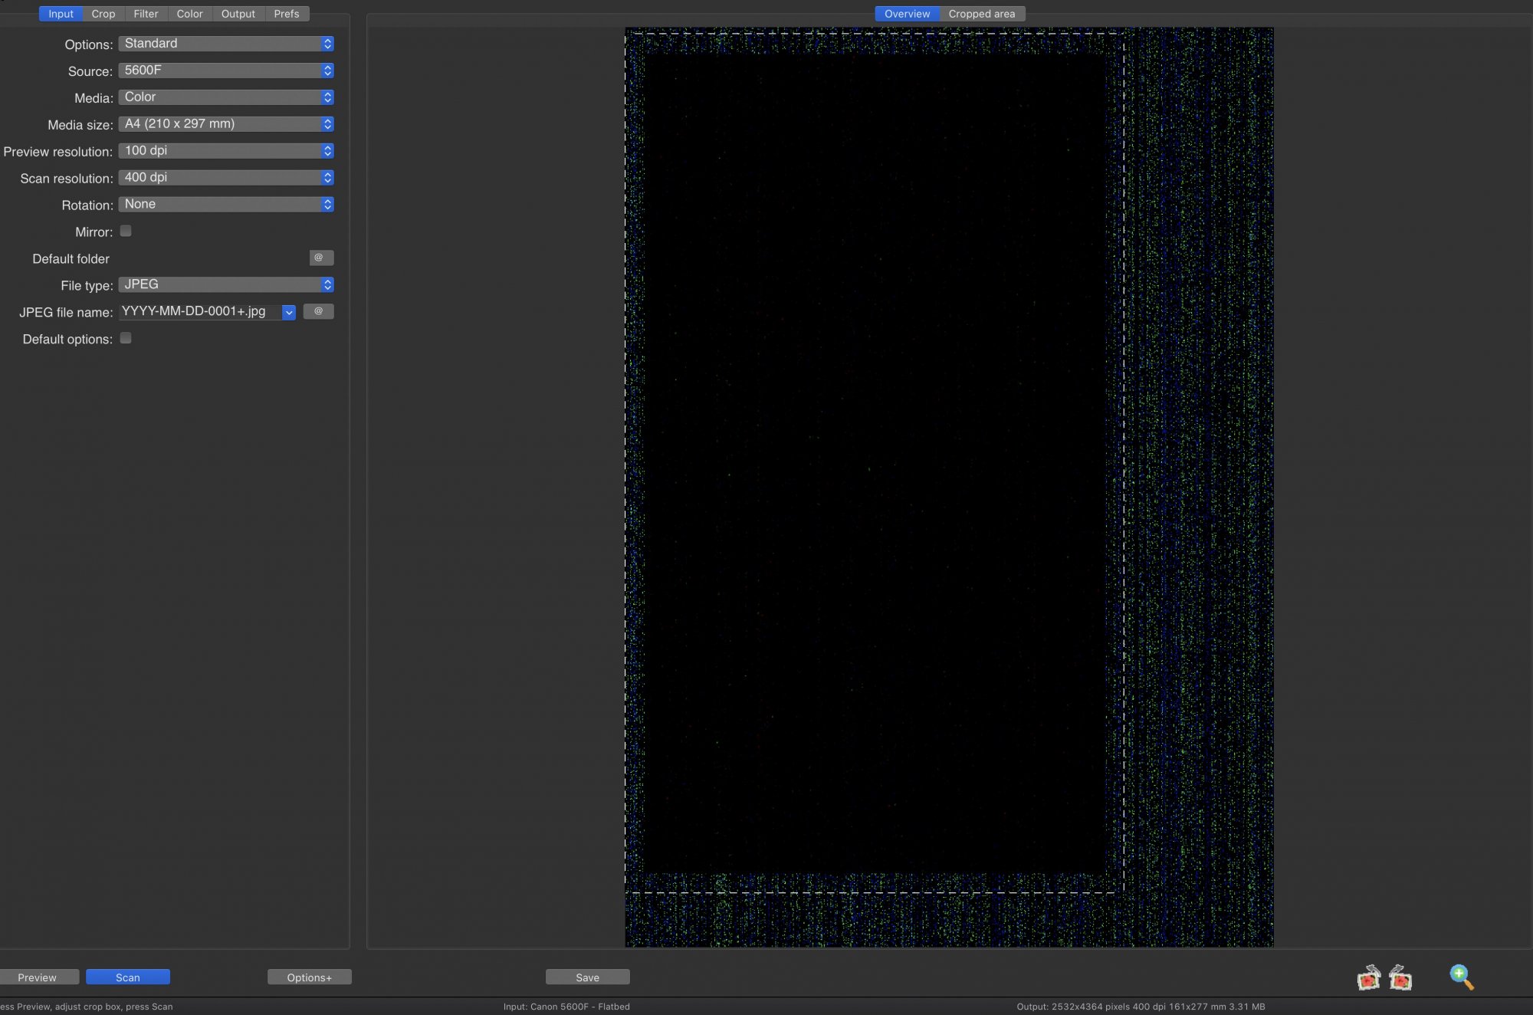Rotate the image left with the photo icon
Screen dimensions: 1533x1015
[1368, 978]
